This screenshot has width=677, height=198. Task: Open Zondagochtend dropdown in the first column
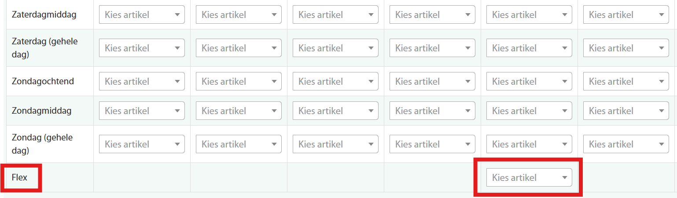click(141, 81)
